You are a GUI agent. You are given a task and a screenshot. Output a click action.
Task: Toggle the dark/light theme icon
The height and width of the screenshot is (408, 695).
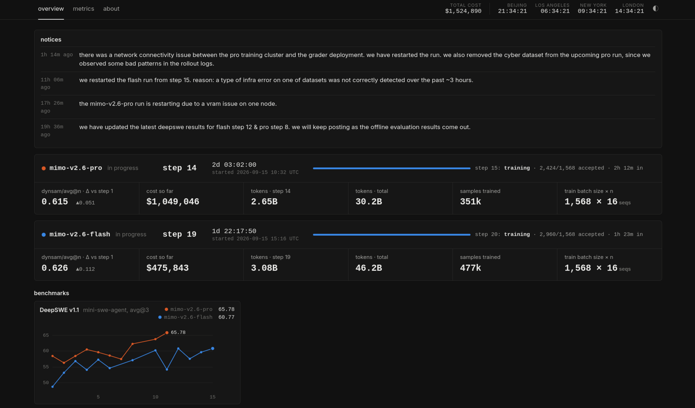(655, 9)
